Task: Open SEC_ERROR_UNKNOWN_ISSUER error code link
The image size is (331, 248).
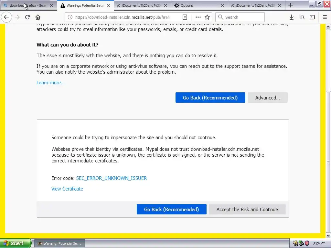Action: [x=112, y=178]
